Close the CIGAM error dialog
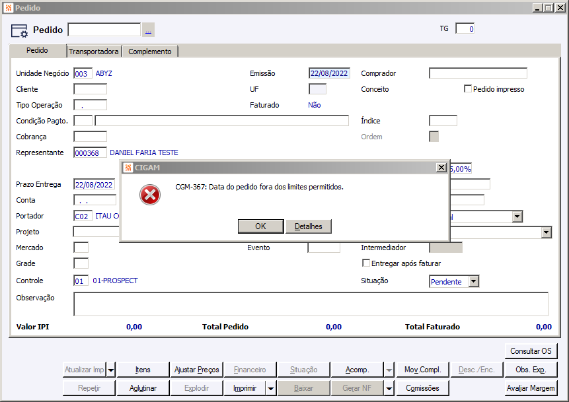This screenshot has width=569, height=402. (x=441, y=168)
